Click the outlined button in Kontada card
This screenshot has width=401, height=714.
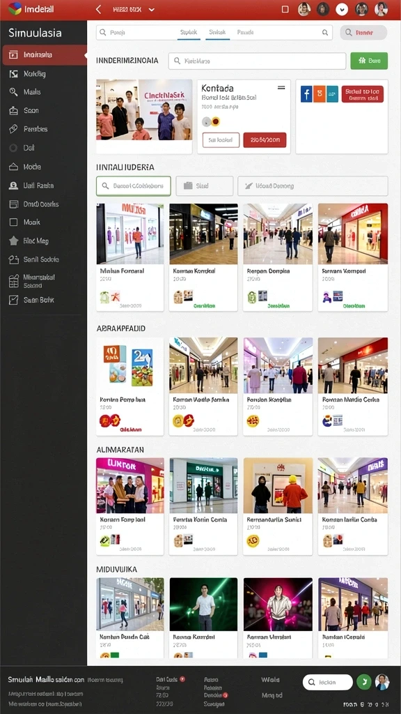pos(221,140)
